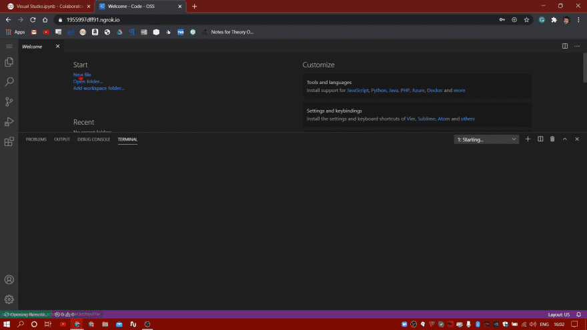
Task: Click the Azure tools link
Action: 418,90
